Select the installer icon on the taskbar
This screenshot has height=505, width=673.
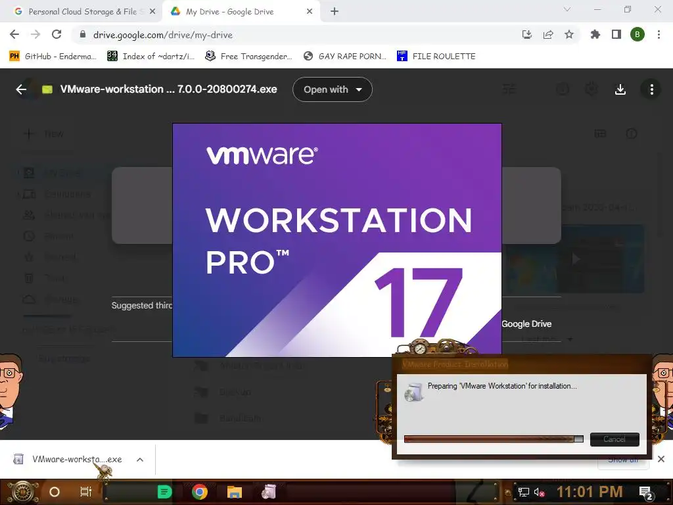coord(269,492)
